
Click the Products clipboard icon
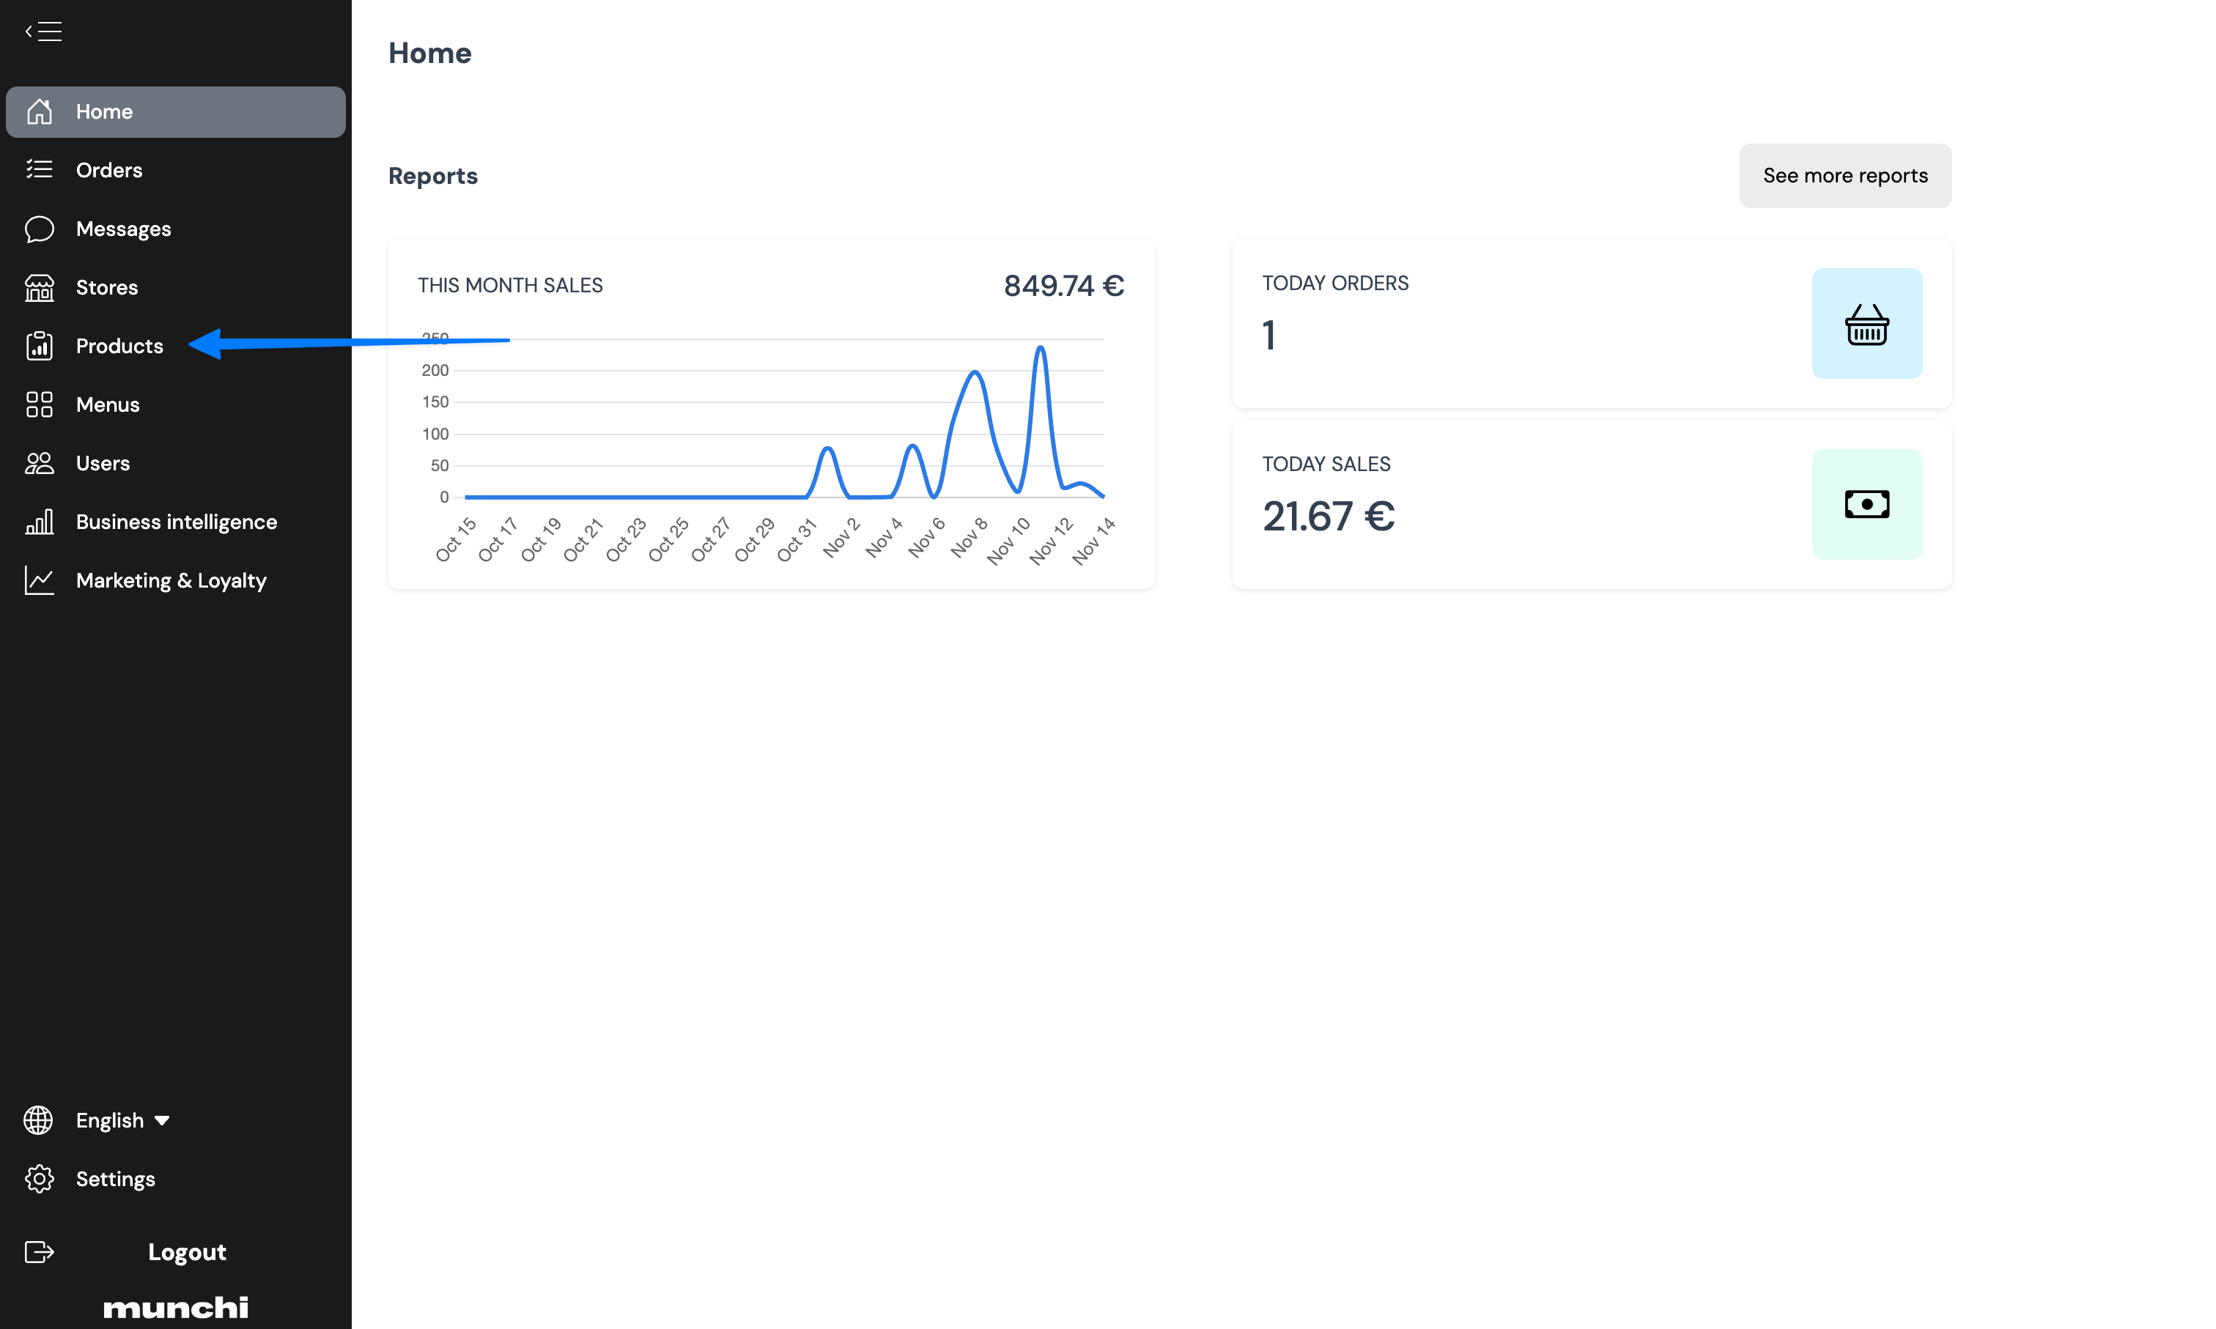coord(40,346)
